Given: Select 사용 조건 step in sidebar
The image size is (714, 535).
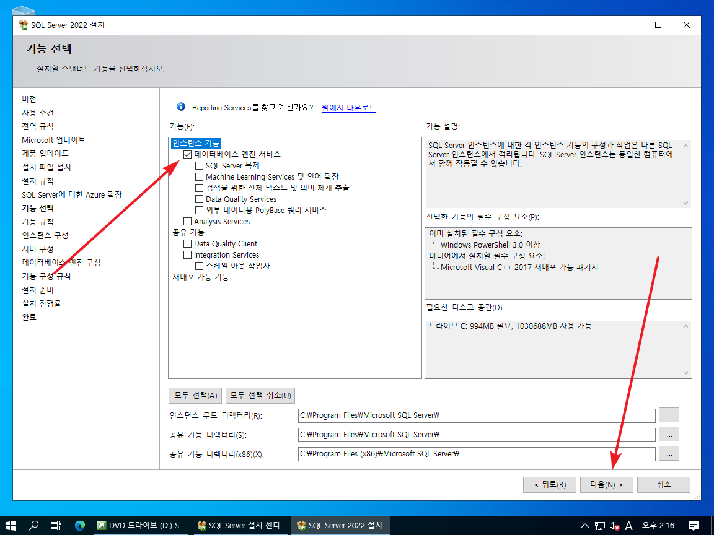Looking at the screenshot, I should coord(38,113).
